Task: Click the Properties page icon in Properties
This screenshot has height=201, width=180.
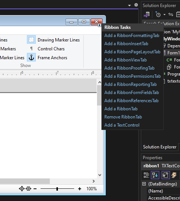Action: coord(166,175)
